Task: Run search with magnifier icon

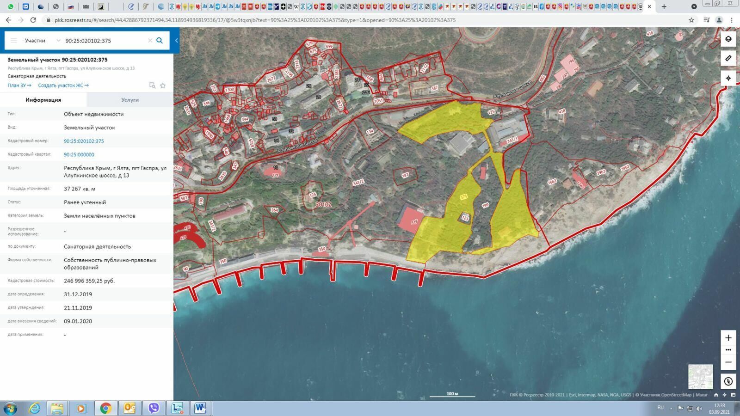Action: tap(160, 41)
